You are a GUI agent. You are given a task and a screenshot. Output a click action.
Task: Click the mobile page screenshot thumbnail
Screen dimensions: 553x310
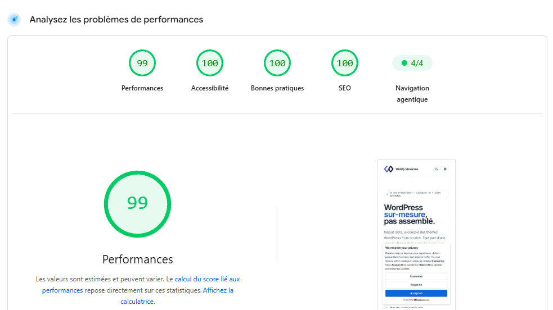pos(416,235)
